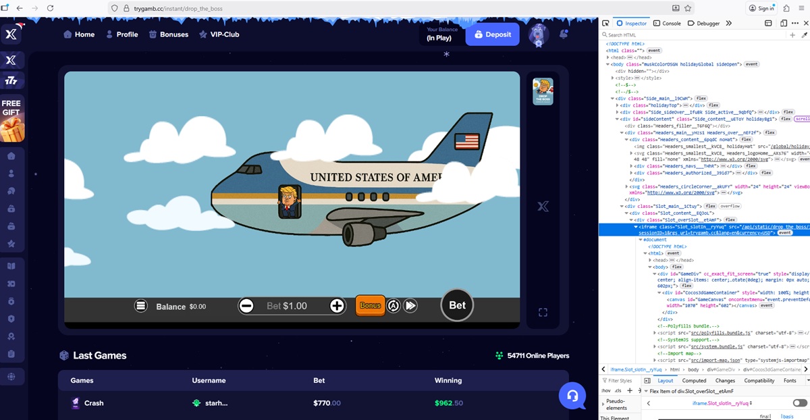Click the Deposit button
The height and width of the screenshot is (420, 810).
click(x=493, y=34)
